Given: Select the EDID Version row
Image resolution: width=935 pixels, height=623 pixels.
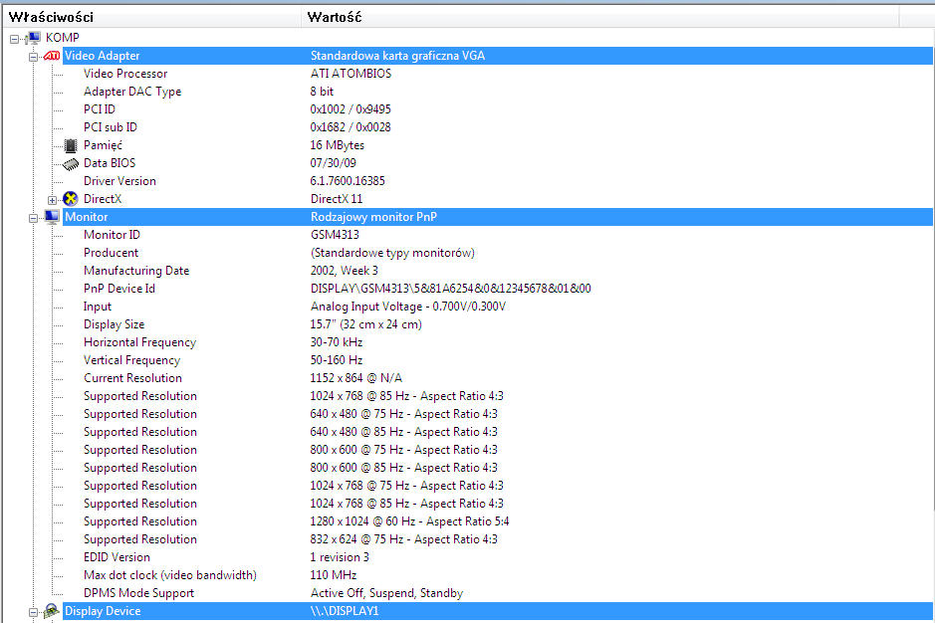Looking at the screenshot, I should (117, 557).
